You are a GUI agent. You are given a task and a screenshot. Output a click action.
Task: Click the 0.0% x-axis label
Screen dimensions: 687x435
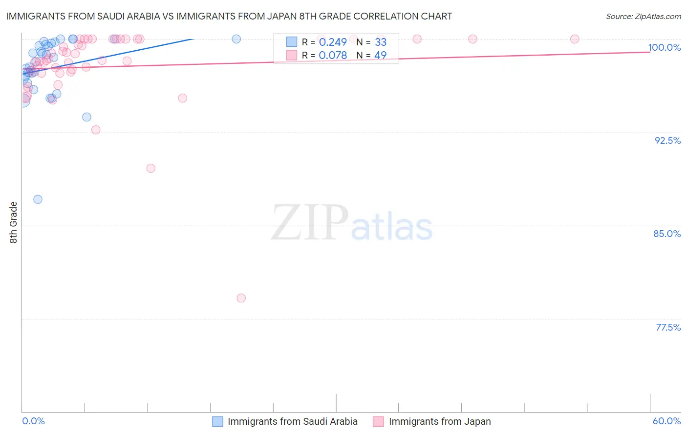33,421
